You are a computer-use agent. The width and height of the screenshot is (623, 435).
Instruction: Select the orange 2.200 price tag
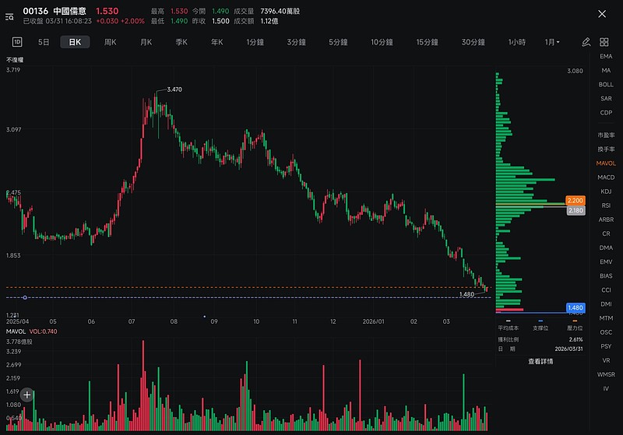tap(575, 201)
